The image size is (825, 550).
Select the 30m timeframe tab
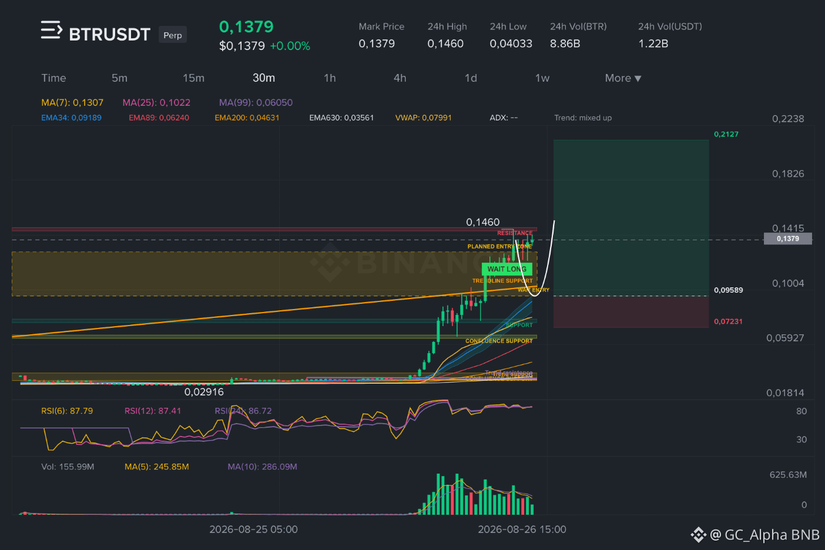(264, 78)
